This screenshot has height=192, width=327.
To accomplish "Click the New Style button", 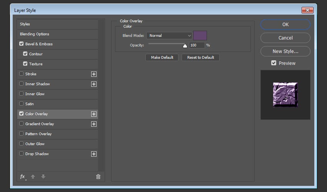I will pos(285,51).
